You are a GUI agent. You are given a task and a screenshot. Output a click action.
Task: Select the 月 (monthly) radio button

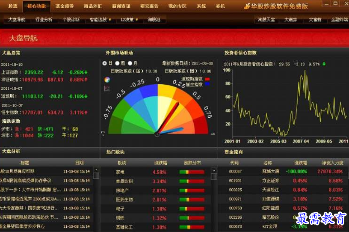pos(130,63)
